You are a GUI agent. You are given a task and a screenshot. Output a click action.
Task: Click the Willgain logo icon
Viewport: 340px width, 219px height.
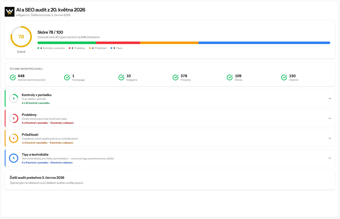[10, 12]
